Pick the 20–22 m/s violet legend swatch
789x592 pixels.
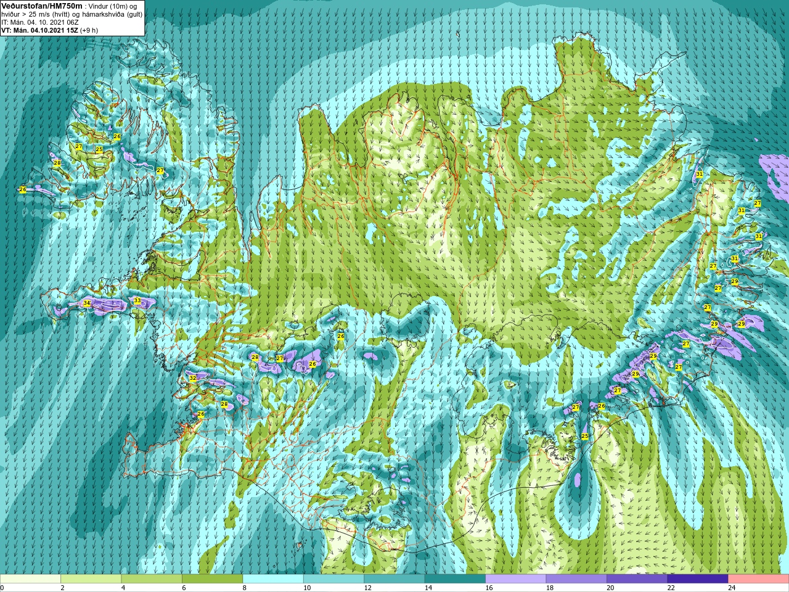click(x=637, y=579)
